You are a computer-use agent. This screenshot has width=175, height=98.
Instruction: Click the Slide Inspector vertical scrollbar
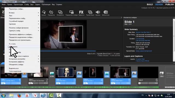[x=174, y=40]
